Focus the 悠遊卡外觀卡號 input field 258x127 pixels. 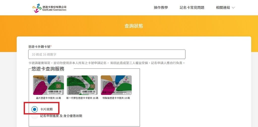point(107,54)
